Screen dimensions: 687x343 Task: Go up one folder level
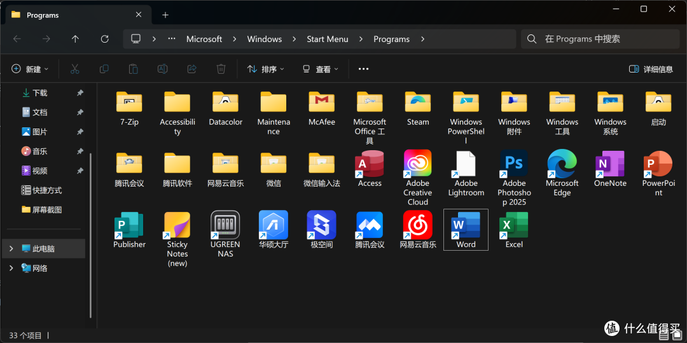coord(75,39)
